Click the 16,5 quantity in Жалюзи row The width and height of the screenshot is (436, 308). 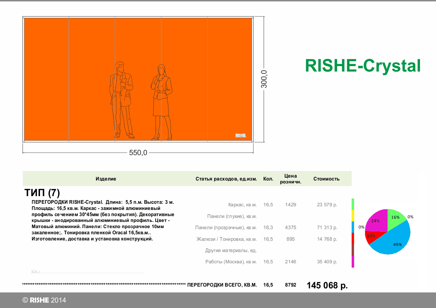click(x=268, y=239)
